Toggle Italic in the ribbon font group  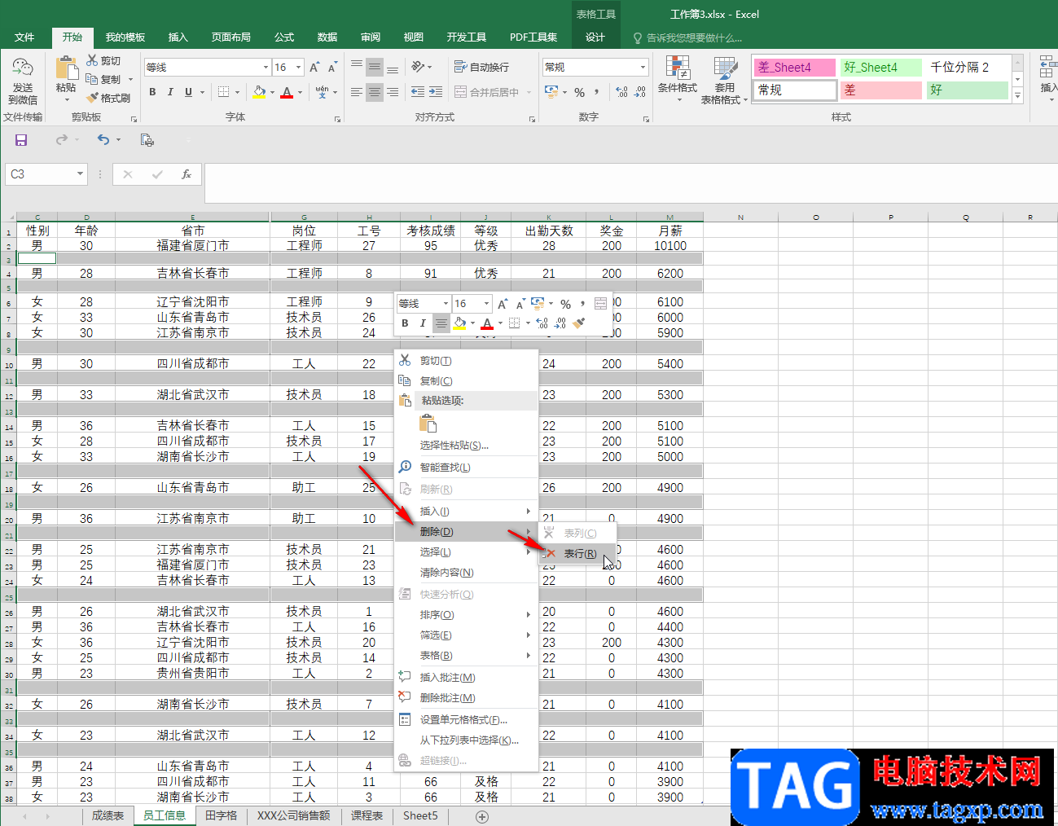pyautogui.click(x=170, y=92)
